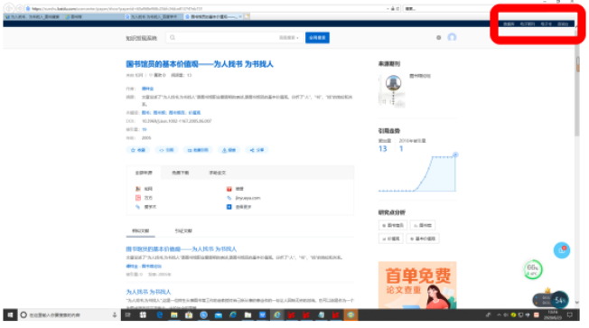Switch to the 引证文献 tab

pyautogui.click(x=183, y=230)
